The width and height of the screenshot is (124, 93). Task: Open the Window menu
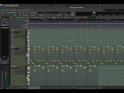click(25, 10)
